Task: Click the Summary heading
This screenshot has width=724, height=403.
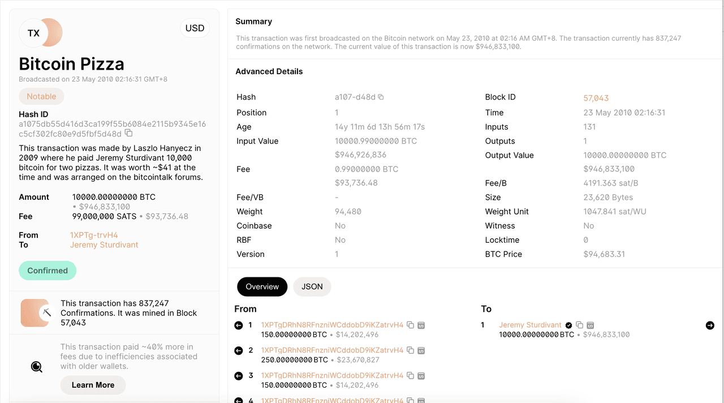Action: click(x=254, y=22)
